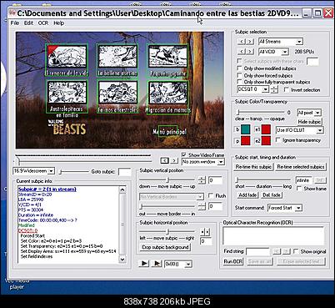The image size is (335, 308).
Task: Open the Use IFO CLUT dropdown
Action: [x=300, y=130]
